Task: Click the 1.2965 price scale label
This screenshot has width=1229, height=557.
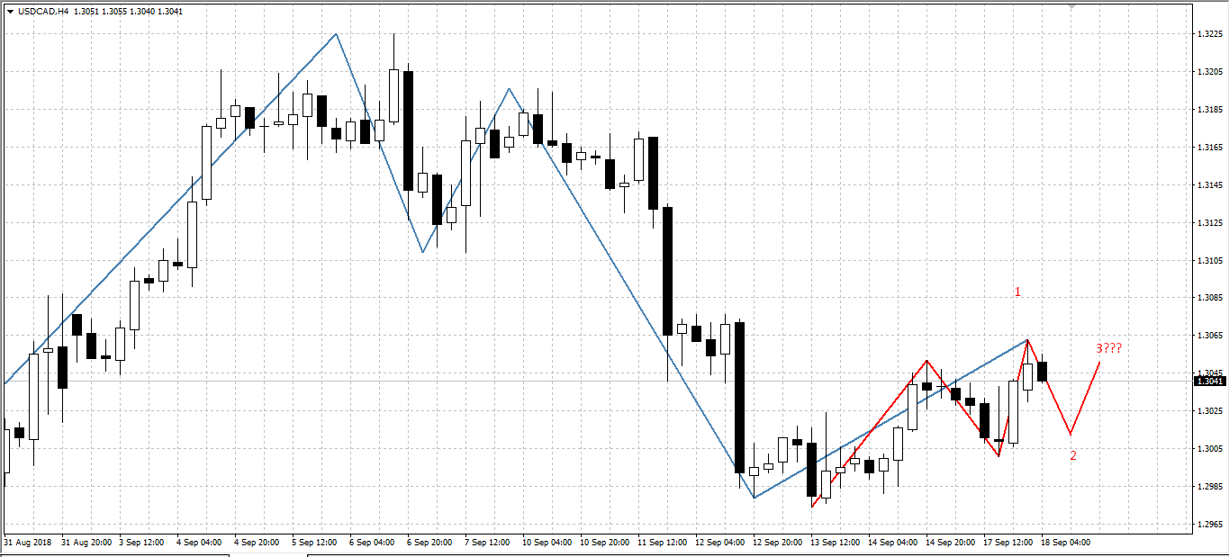Action: (x=1209, y=524)
